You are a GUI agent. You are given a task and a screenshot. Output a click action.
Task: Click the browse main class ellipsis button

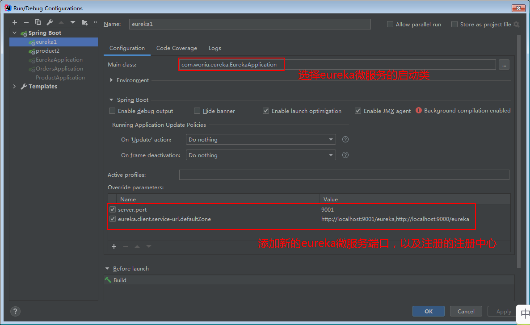[504, 65]
